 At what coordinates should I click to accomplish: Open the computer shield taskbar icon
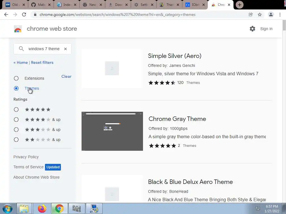tap(94, 208)
